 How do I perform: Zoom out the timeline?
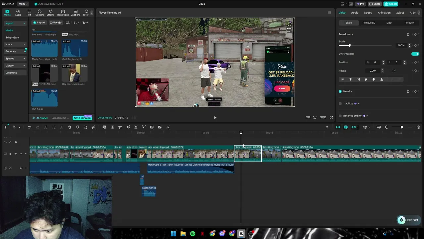[387, 127]
